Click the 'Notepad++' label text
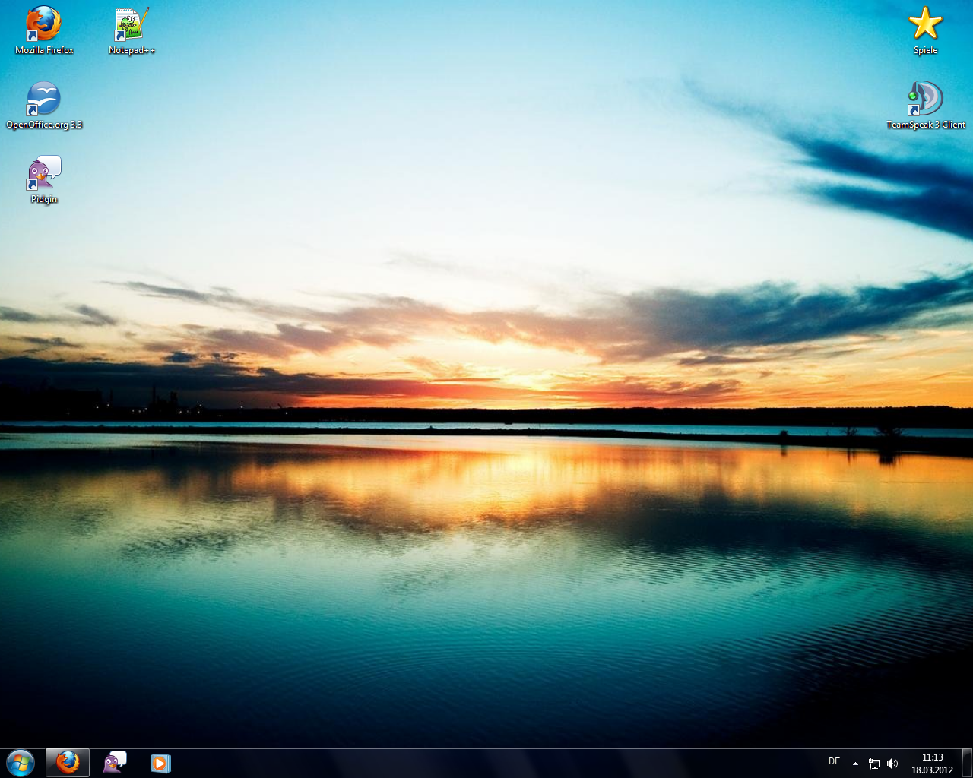Screen dimensions: 973x778 click(132, 50)
